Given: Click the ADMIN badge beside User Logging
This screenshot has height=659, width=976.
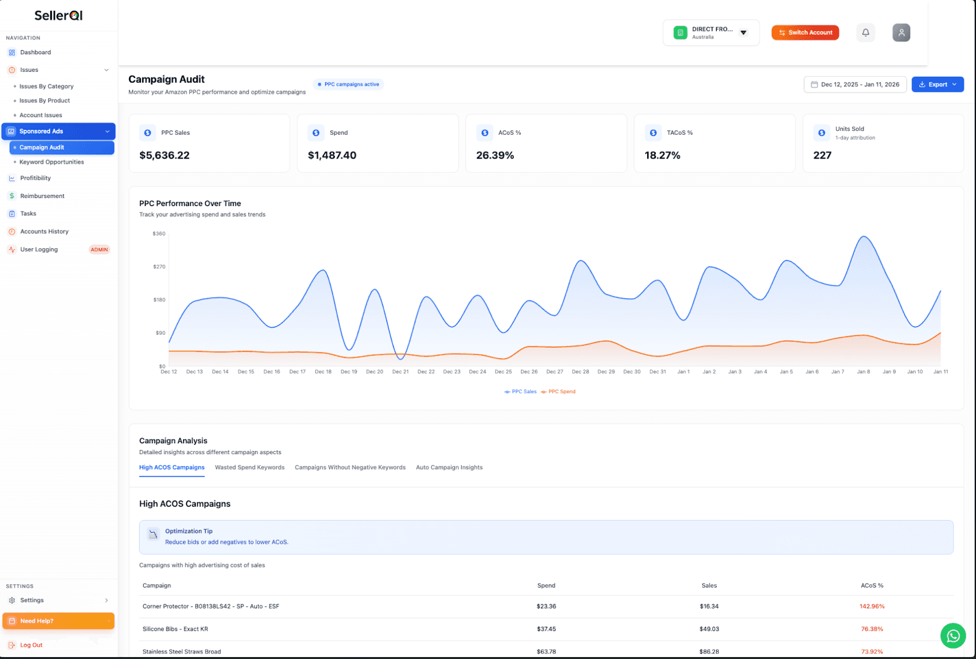Looking at the screenshot, I should pyautogui.click(x=99, y=249).
